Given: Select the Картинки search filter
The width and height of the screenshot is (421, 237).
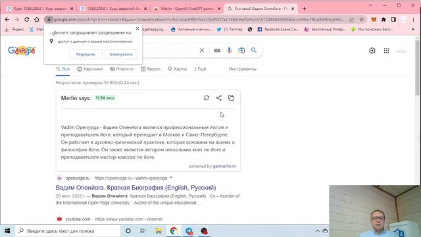Looking at the screenshot, I should [x=90, y=69].
